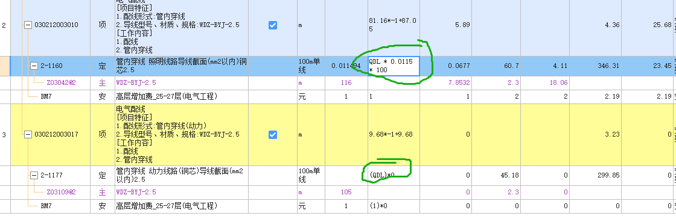676x219 pixels.
Task: Collapse the 2-1160 quota row
Action: coord(34,66)
